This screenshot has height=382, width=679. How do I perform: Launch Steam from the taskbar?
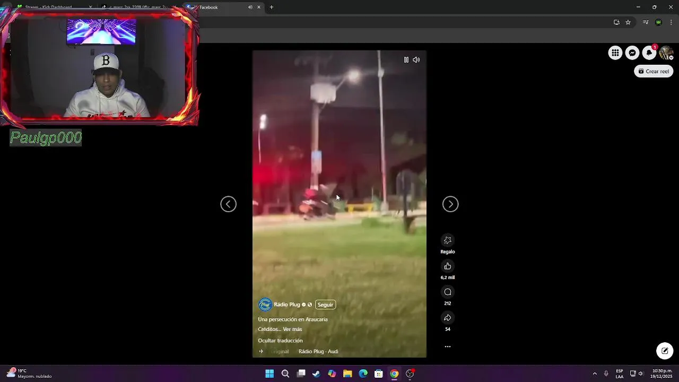point(316,374)
